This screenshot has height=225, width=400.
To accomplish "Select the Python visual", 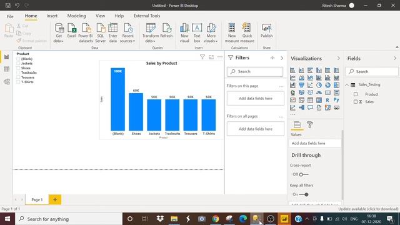I will (336, 100).
